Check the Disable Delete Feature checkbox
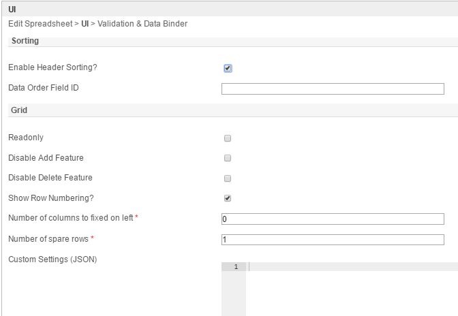This screenshot has width=458, height=316. click(228, 178)
